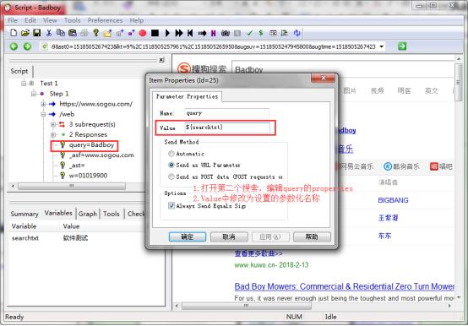Switch to the Tools tab in bottom panel

tap(112, 214)
